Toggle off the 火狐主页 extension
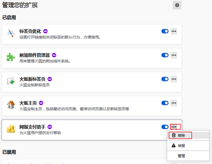This screenshot has width=212, height=164. pos(165,103)
